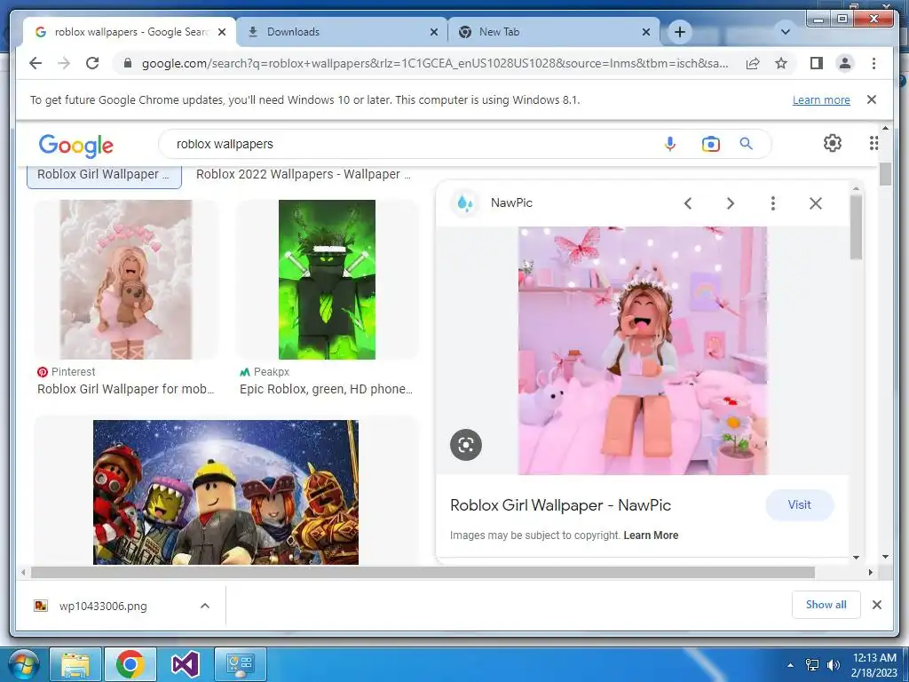Click the page vertical scrollbar thumb
This screenshot has width=909, height=682.
pos(885,174)
